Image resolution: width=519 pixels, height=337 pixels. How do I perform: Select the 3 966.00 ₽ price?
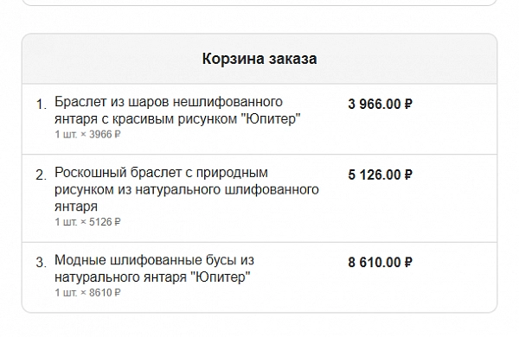[x=381, y=105]
